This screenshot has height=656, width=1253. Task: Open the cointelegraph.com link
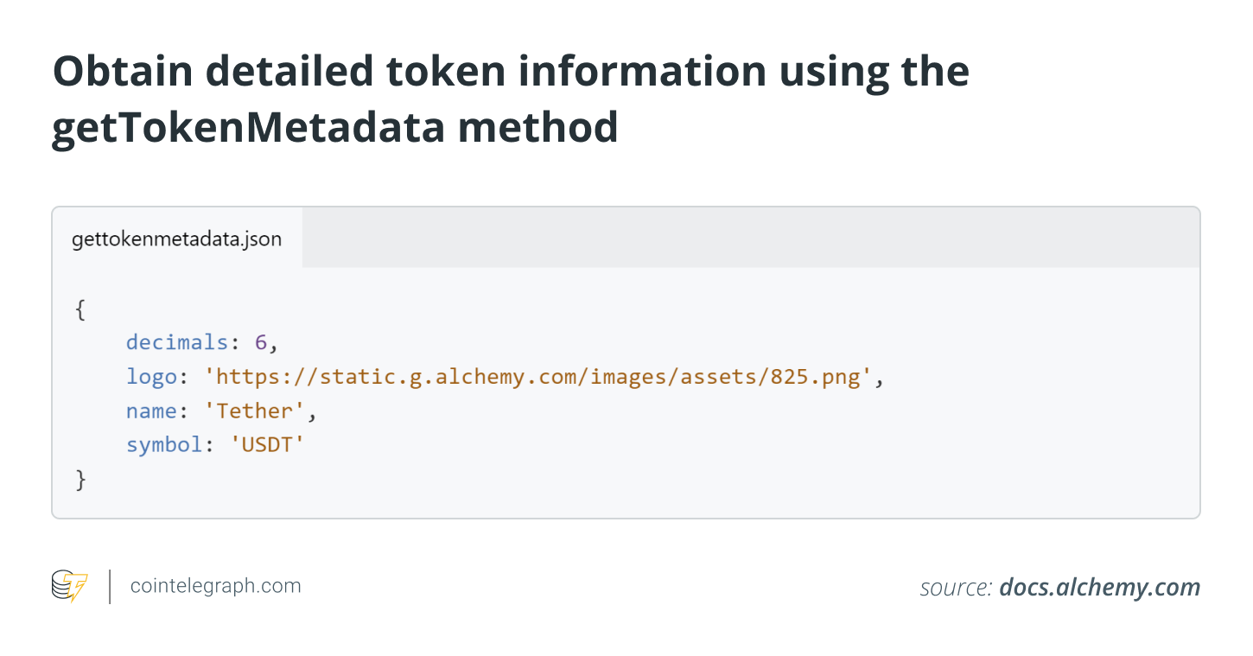click(x=215, y=586)
